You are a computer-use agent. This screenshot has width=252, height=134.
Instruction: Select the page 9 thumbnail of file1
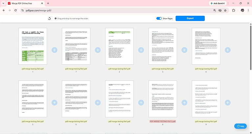pos(206,99)
